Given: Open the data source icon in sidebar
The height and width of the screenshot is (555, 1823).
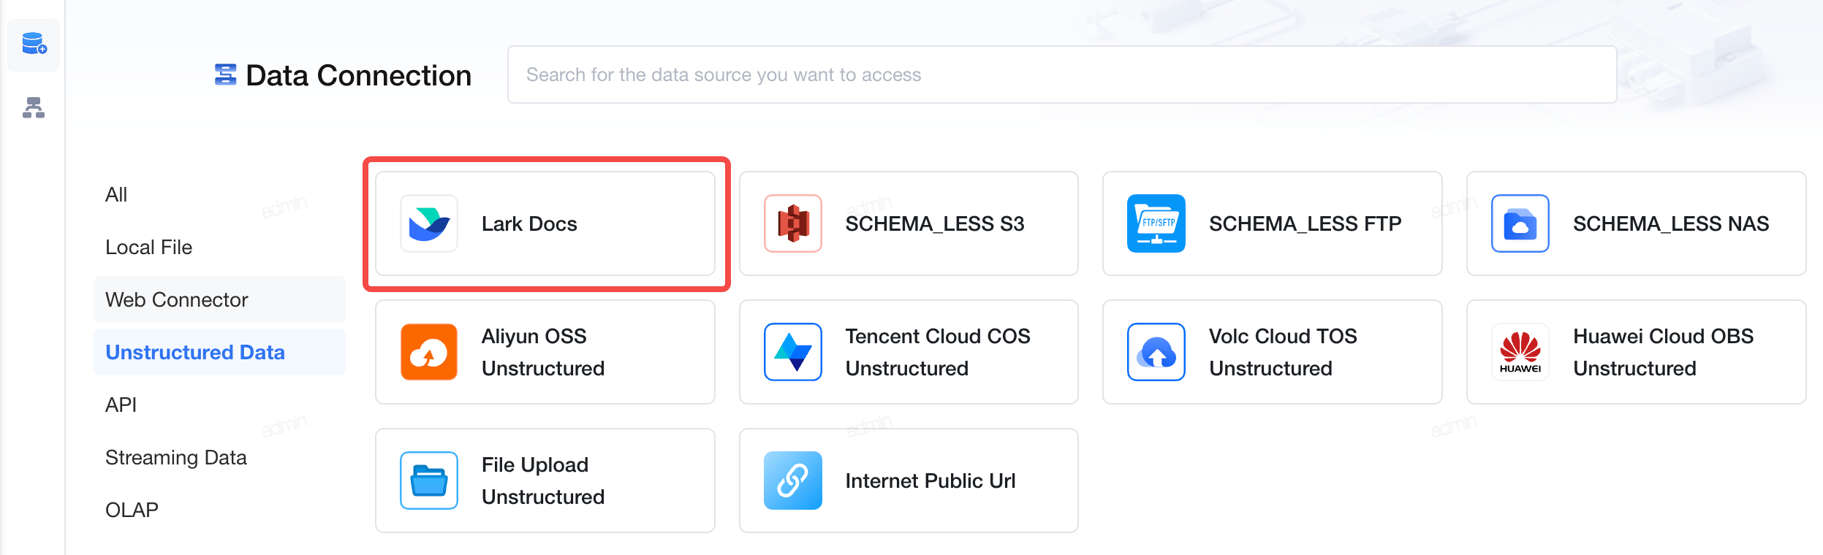Looking at the screenshot, I should 34,45.
